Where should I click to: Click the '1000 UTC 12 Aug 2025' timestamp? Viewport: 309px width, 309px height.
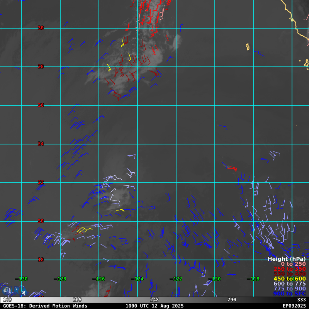[154, 306]
